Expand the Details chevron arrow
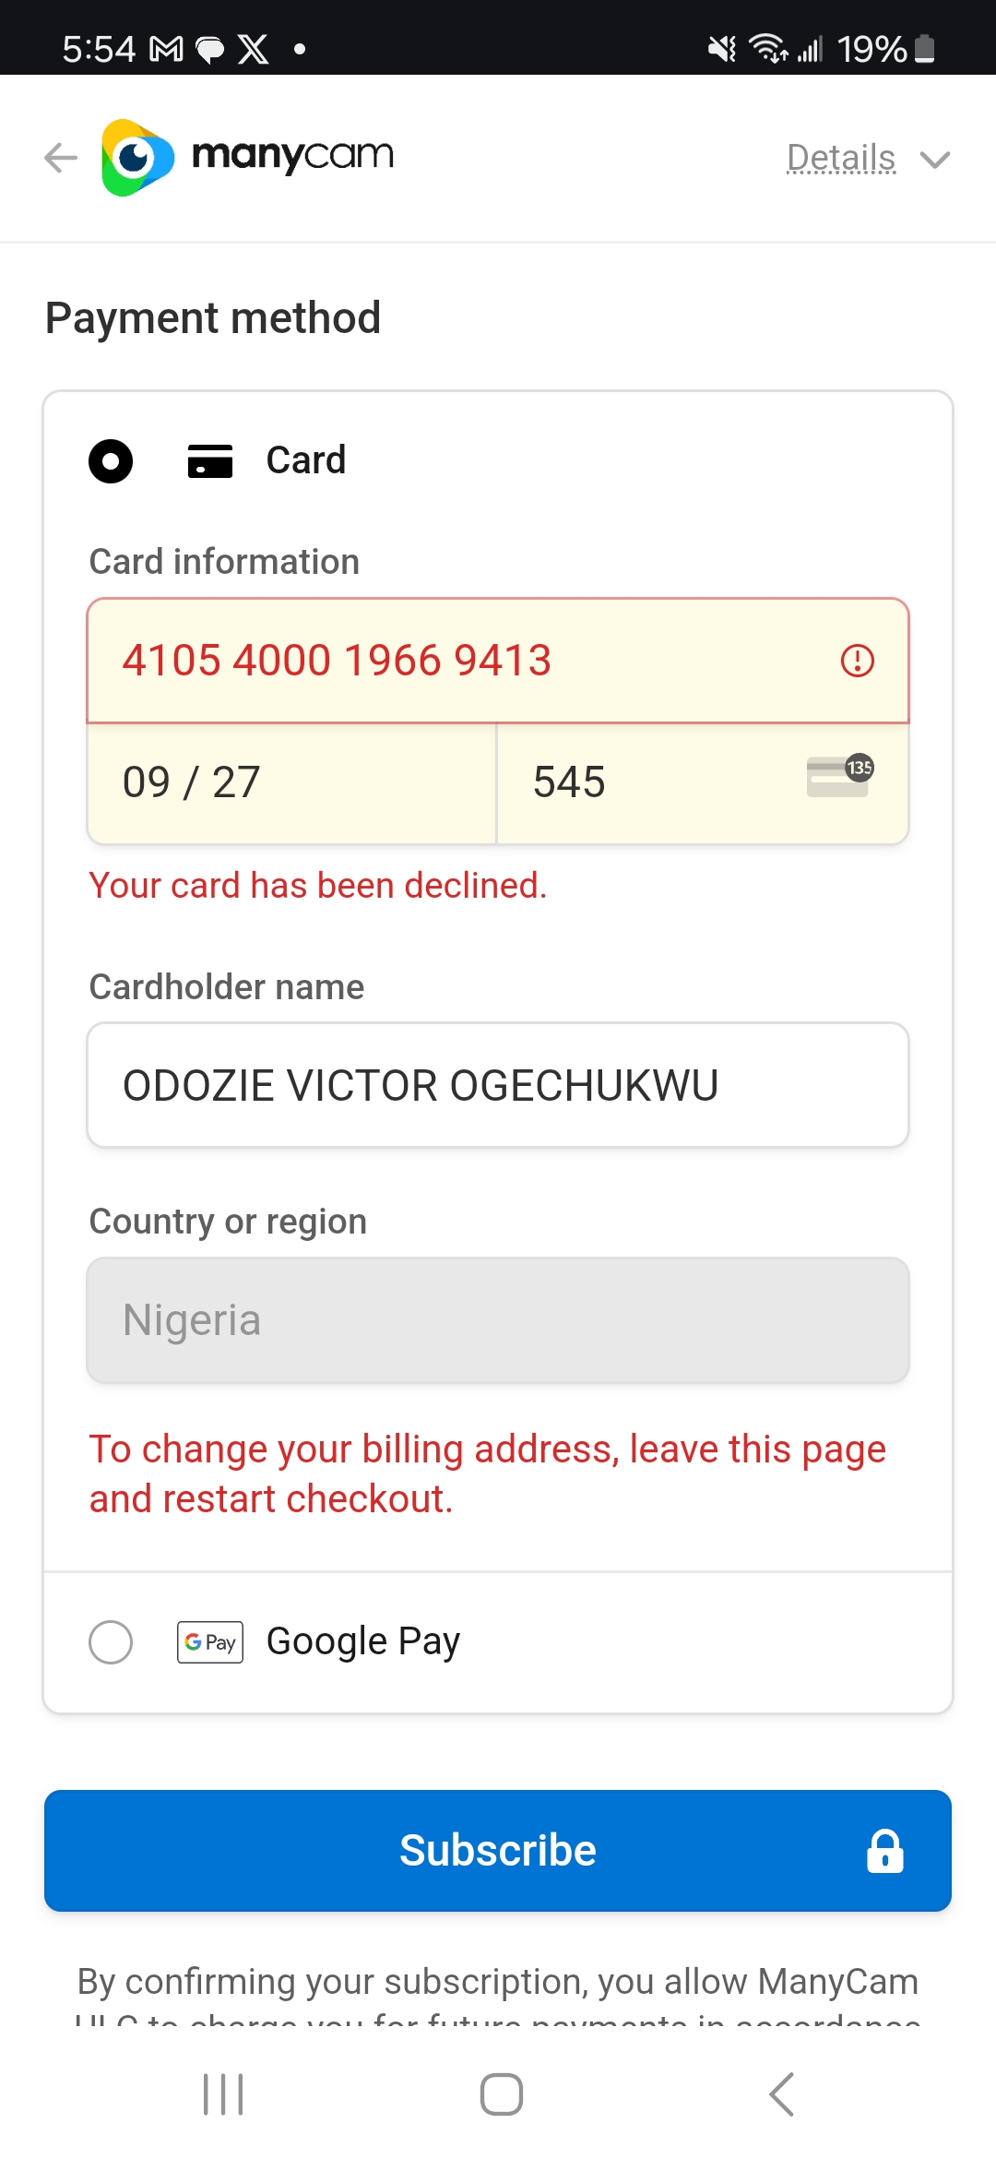Screen dimensions: 996x2159 pyautogui.click(x=935, y=160)
